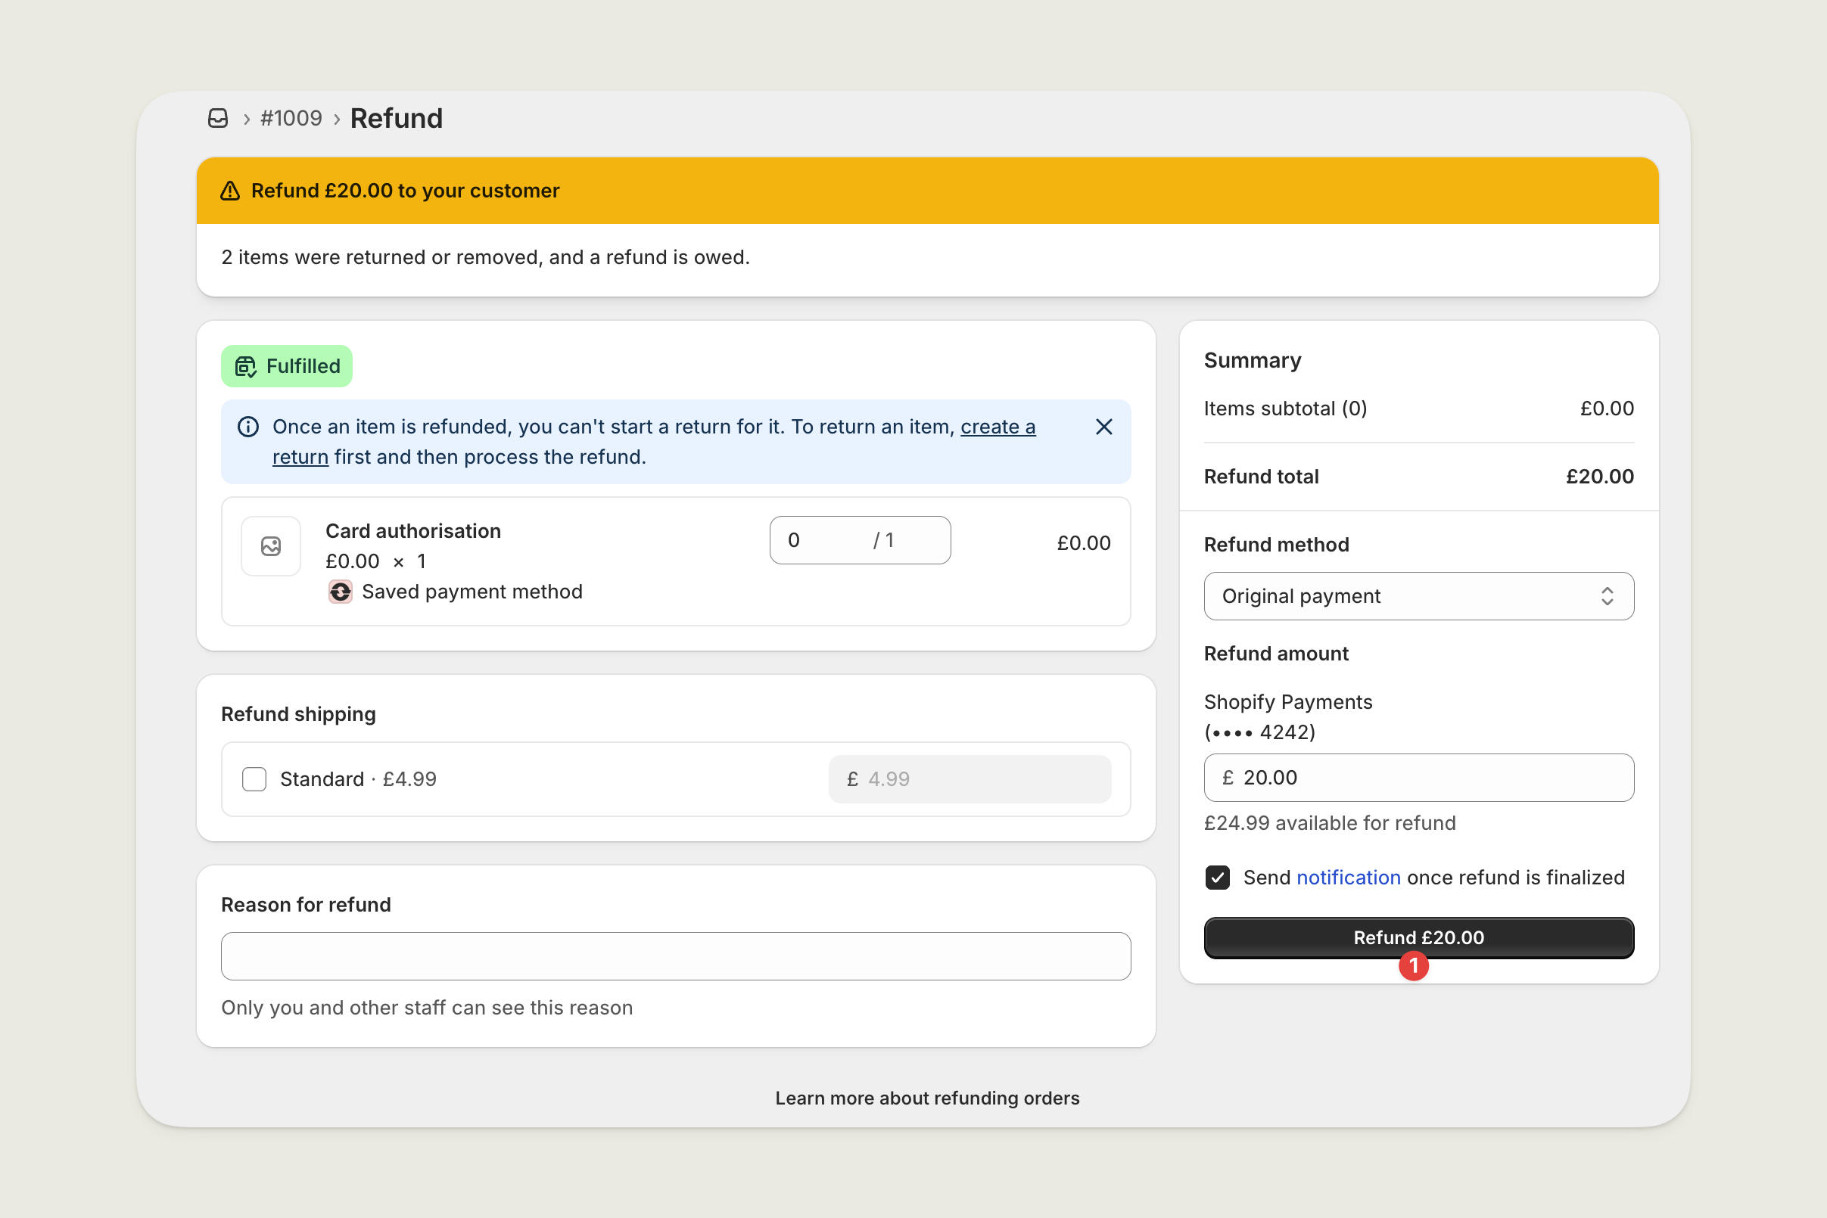The height and width of the screenshot is (1218, 1827).
Task: Enable the Standard £4.99 shipping refund checkbox
Action: [254, 779]
